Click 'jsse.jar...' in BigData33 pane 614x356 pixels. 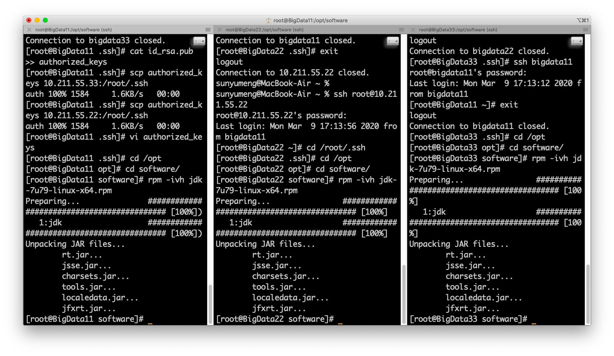pos(470,265)
